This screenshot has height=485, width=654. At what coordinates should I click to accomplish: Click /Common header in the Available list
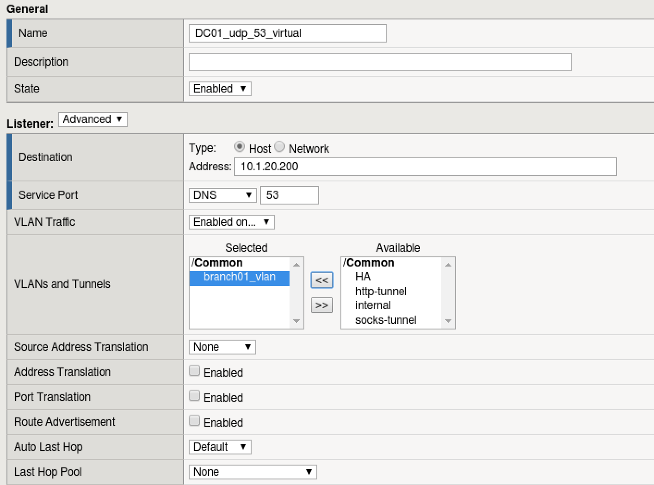tap(369, 263)
